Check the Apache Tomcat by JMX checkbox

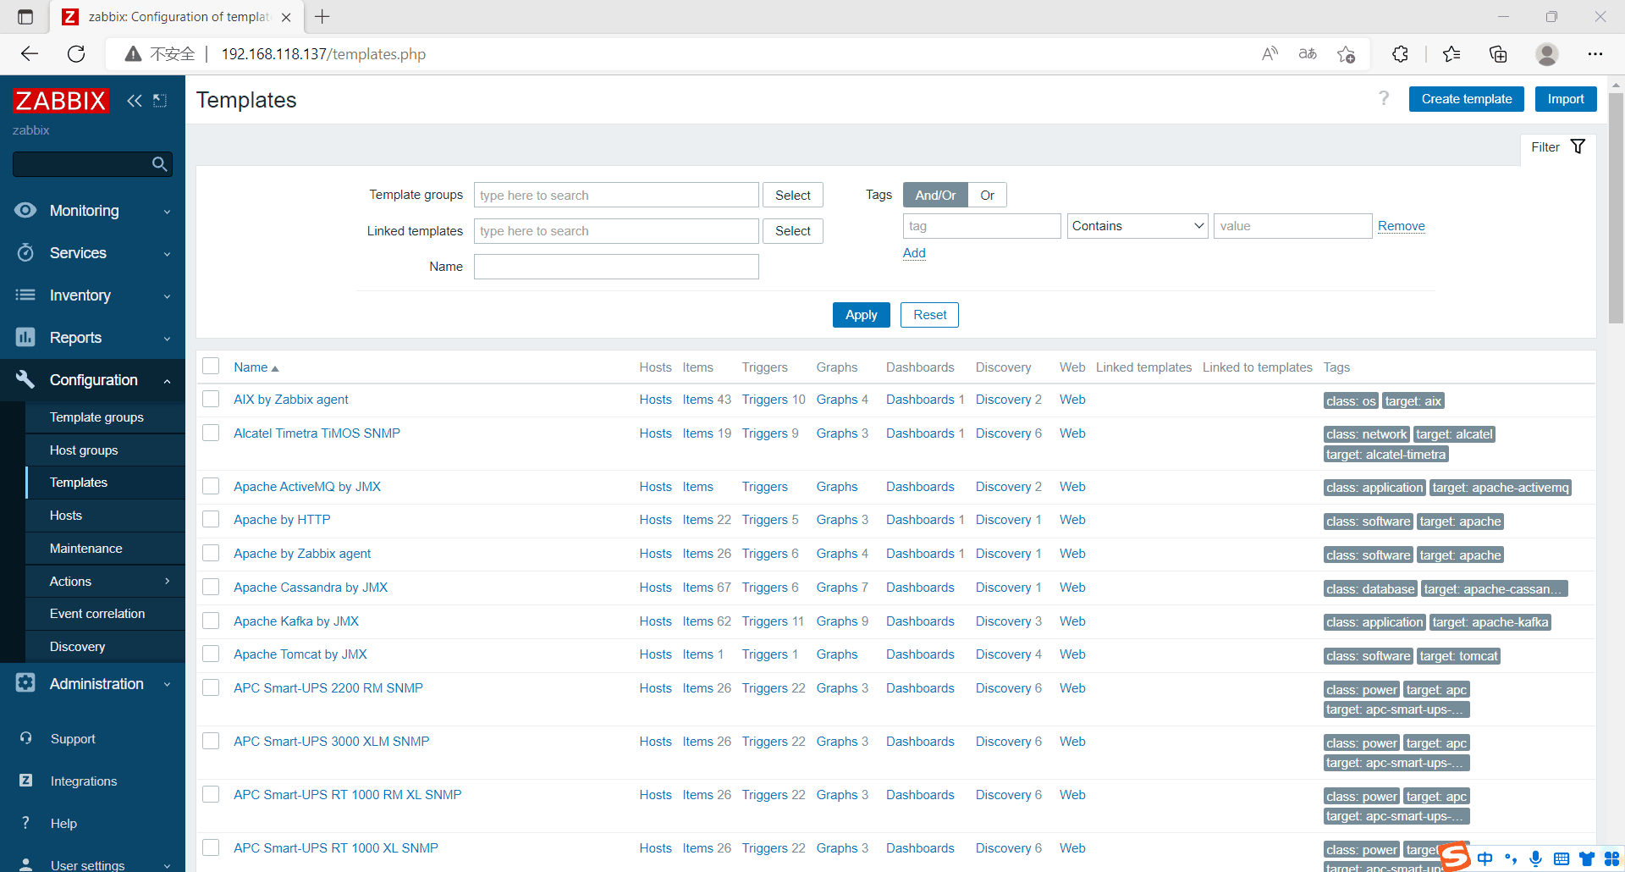click(x=211, y=654)
